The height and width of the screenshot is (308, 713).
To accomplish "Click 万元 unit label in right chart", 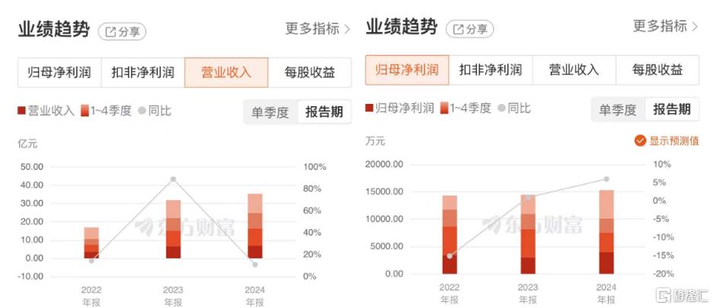I will click(375, 141).
